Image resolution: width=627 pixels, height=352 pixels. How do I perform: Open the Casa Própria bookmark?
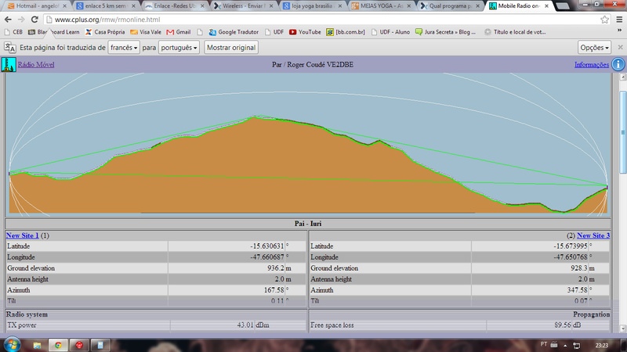pos(105,32)
